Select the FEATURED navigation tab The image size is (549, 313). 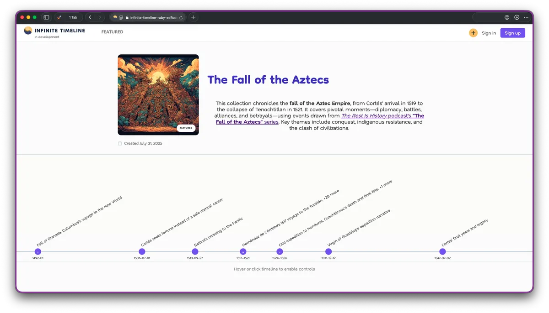112,32
